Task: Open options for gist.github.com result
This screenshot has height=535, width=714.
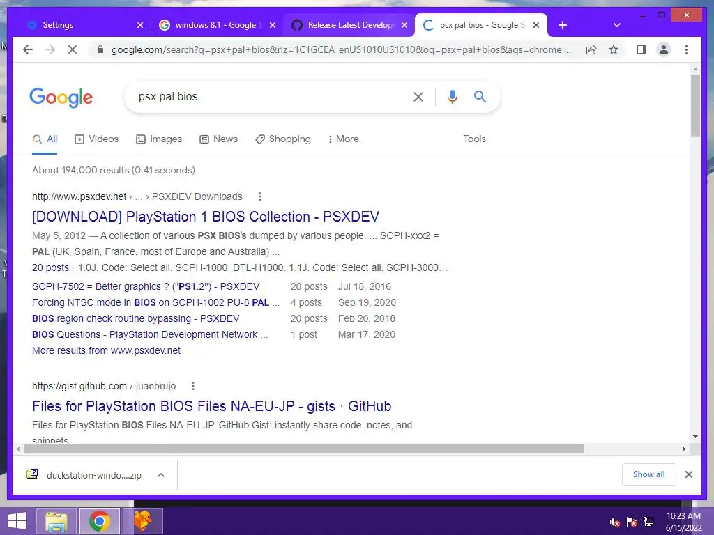Action: 193,386
